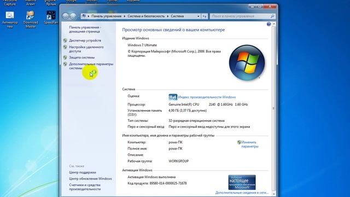The height and width of the screenshot is (197, 350).
Task: Click the 32-разрядная операционная система text
Action: click(x=196, y=120)
